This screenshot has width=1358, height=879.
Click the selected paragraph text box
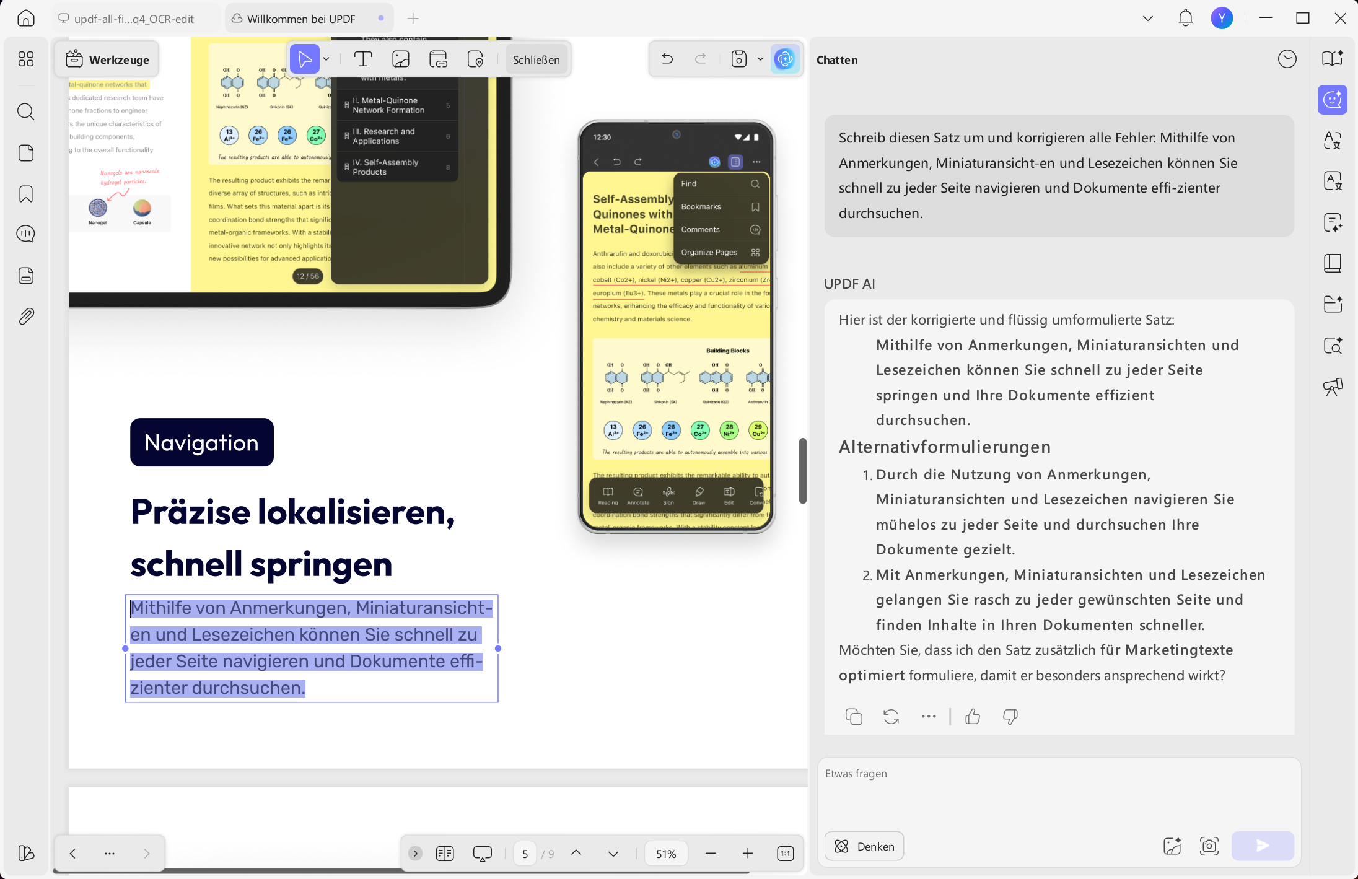click(312, 648)
